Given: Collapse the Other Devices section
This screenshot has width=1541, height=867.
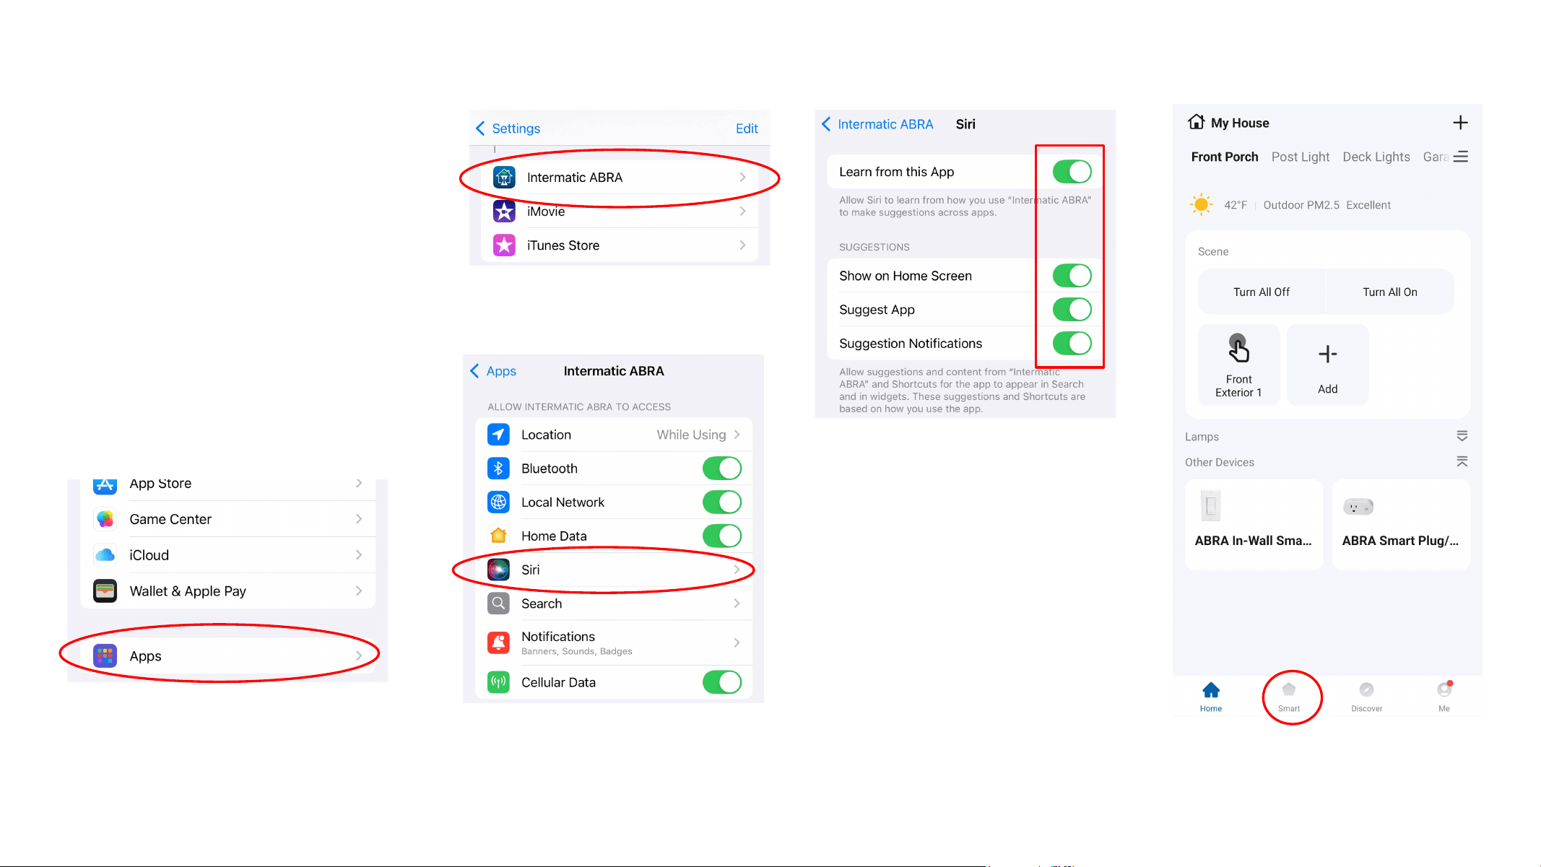Looking at the screenshot, I should pos(1462,461).
